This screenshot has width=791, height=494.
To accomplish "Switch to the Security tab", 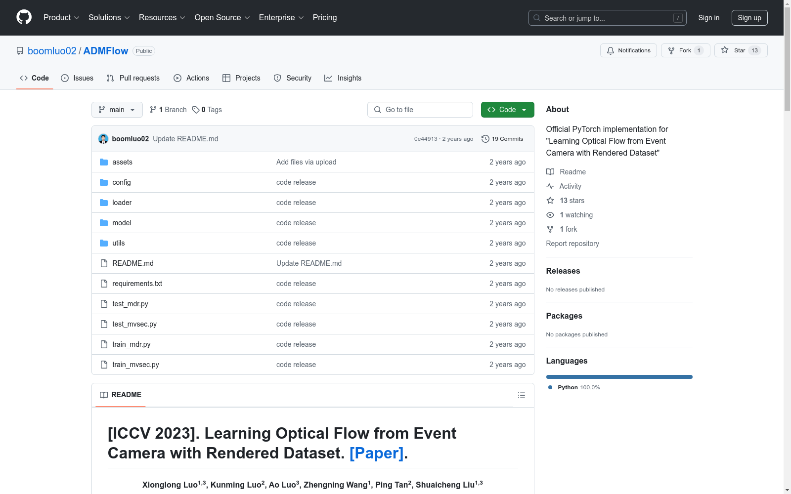I will [293, 78].
